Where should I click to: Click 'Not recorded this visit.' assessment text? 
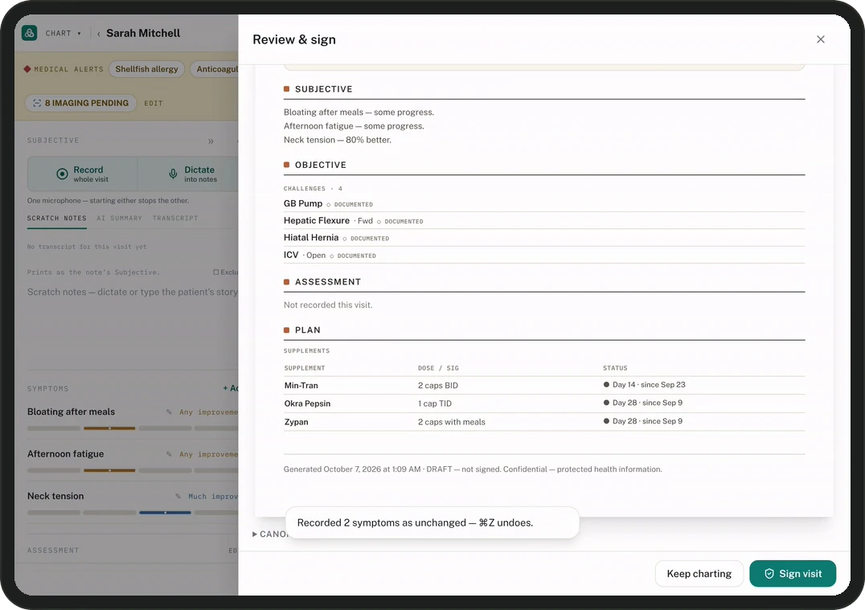click(328, 305)
